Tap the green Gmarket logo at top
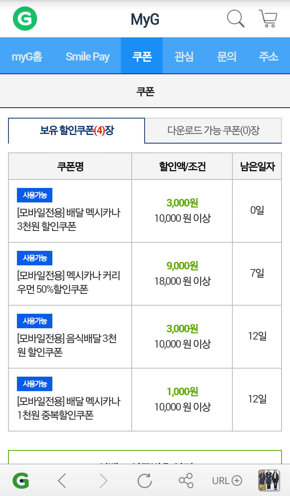The image size is (290, 496). [25, 19]
